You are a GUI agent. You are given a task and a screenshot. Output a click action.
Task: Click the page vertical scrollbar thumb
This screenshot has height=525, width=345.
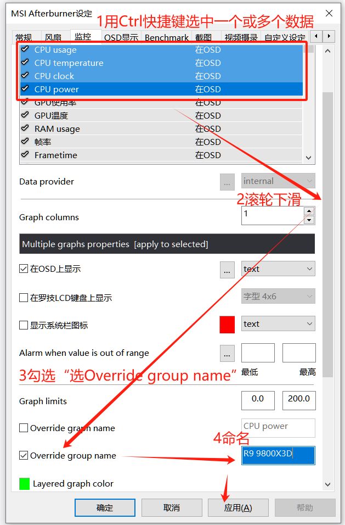click(327, 234)
